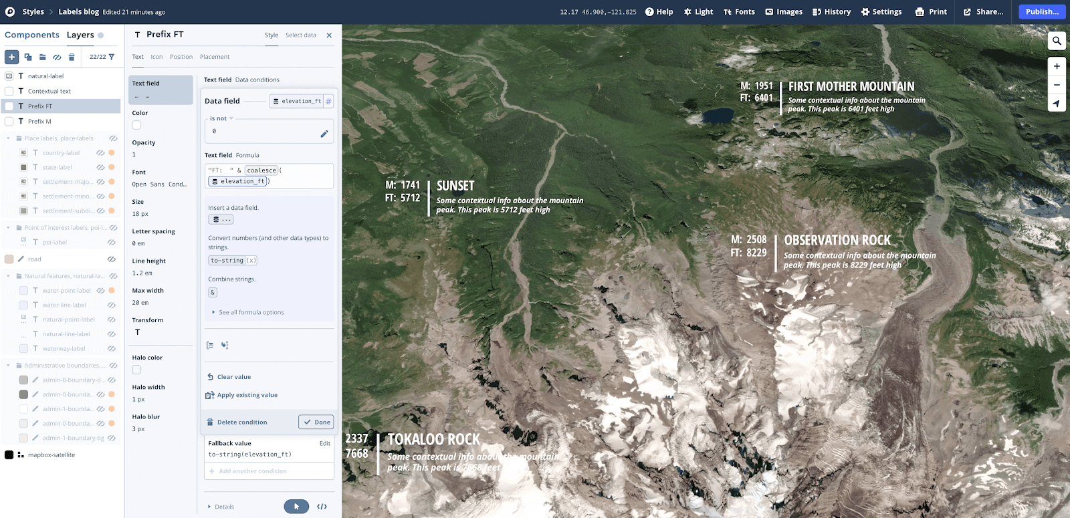The height and width of the screenshot is (518, 1070).
Task: Open the Select data tab
Action: coord(301,35)
